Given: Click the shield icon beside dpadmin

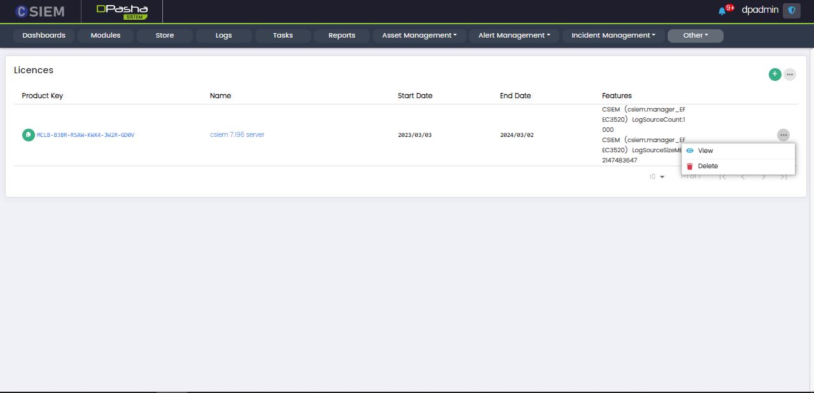Looking at the screenshot, I should (792, 11).
